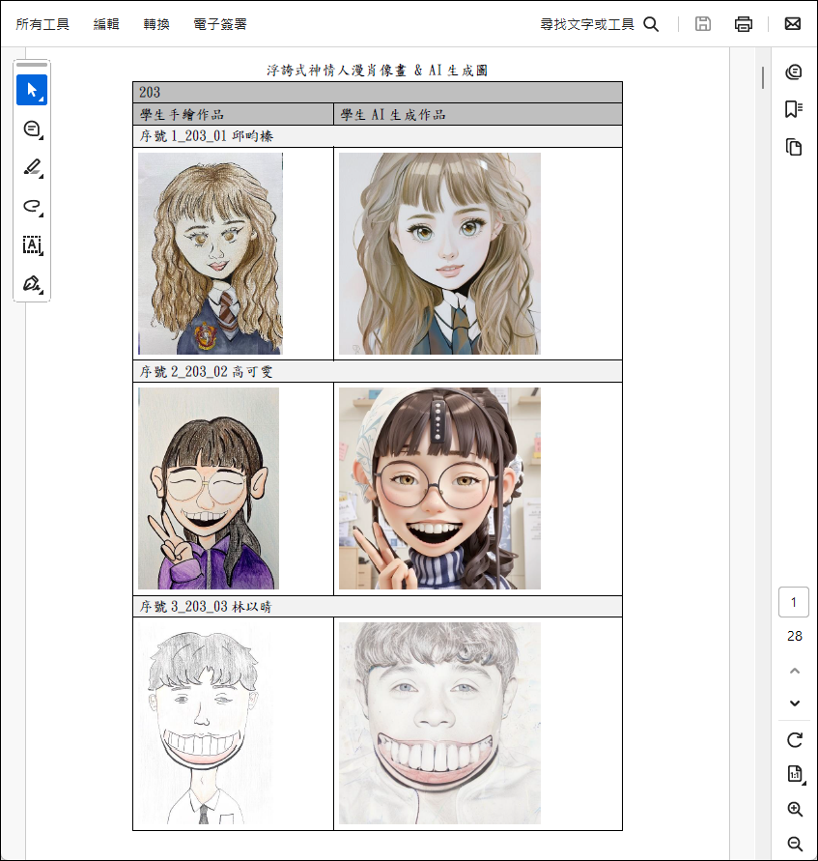This screenshot has width=818, height=861.
Task: Open the comments panel in right sidebar
Action: click(794, 72)
